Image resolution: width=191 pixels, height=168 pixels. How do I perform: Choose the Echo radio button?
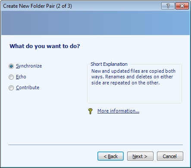point(11,77)
